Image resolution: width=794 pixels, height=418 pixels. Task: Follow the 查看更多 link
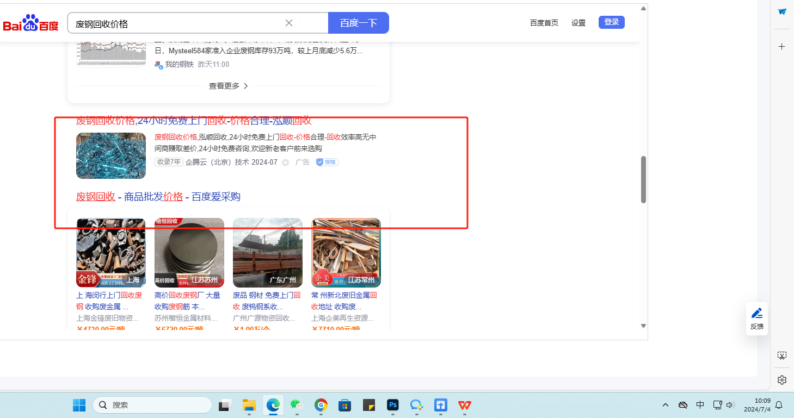click(224, 85)
